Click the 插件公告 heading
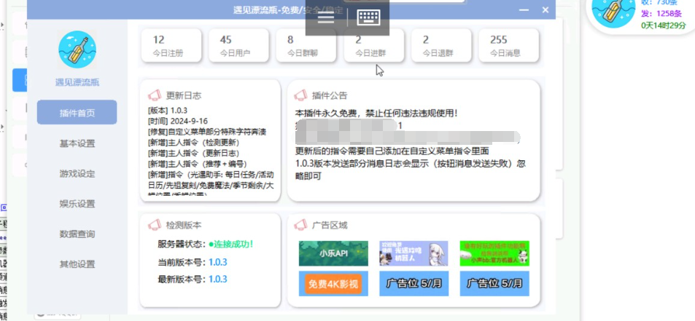Screen dimensions: 695x321 [330, 95]
